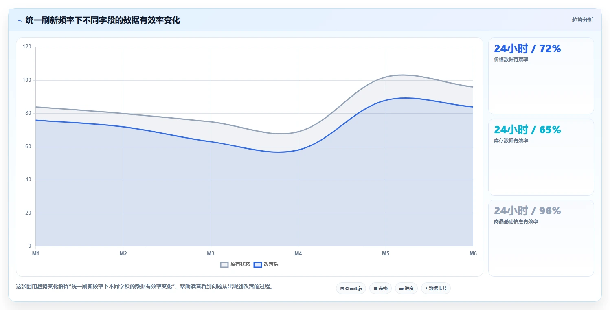Click the 40 y-axis value

coord(28,180)
